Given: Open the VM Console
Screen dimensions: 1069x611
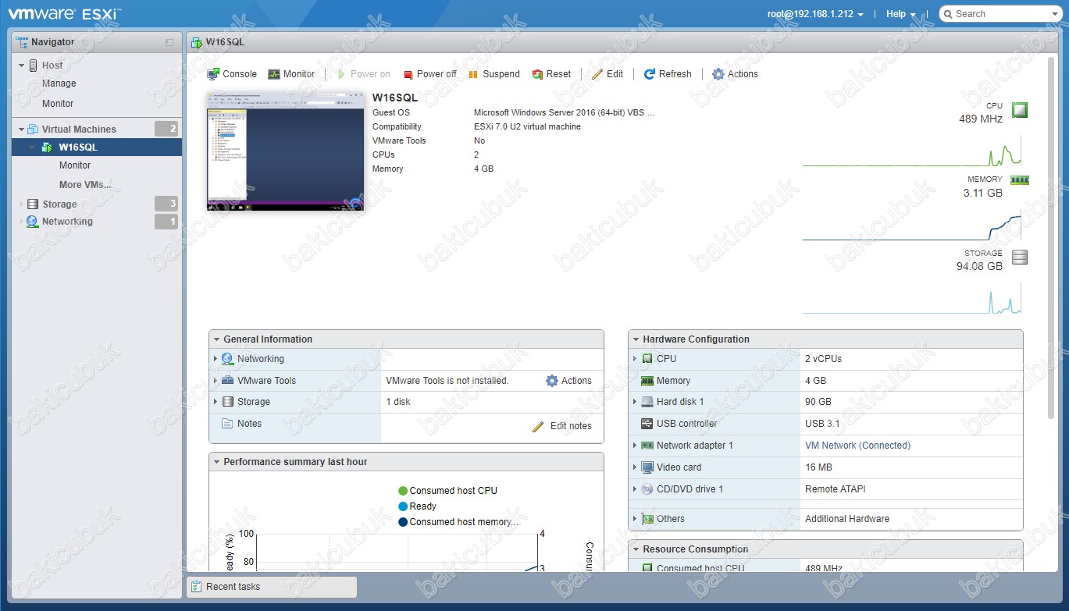Looking at the screenshot, I should point(232,74).
